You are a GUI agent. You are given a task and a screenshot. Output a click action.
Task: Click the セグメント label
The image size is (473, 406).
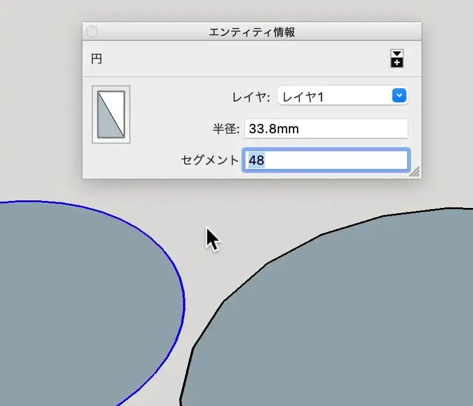(210, 160)
